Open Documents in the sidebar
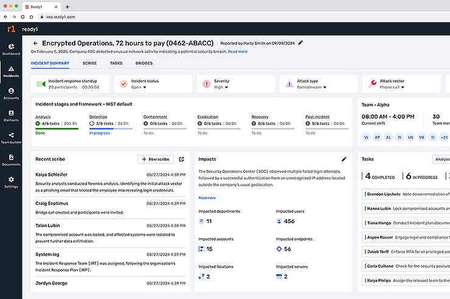The image size is (450, 299). (x=11, y=160)
